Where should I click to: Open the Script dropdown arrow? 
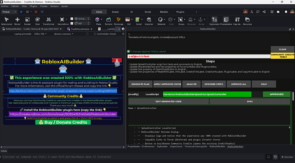tap(142, 19)
